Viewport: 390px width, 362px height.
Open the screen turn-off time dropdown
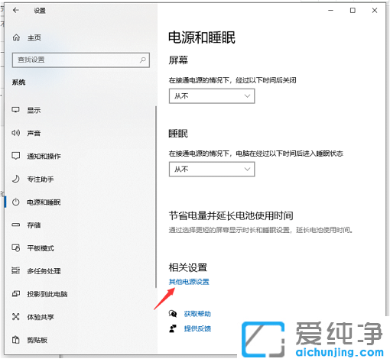(212, 96)
